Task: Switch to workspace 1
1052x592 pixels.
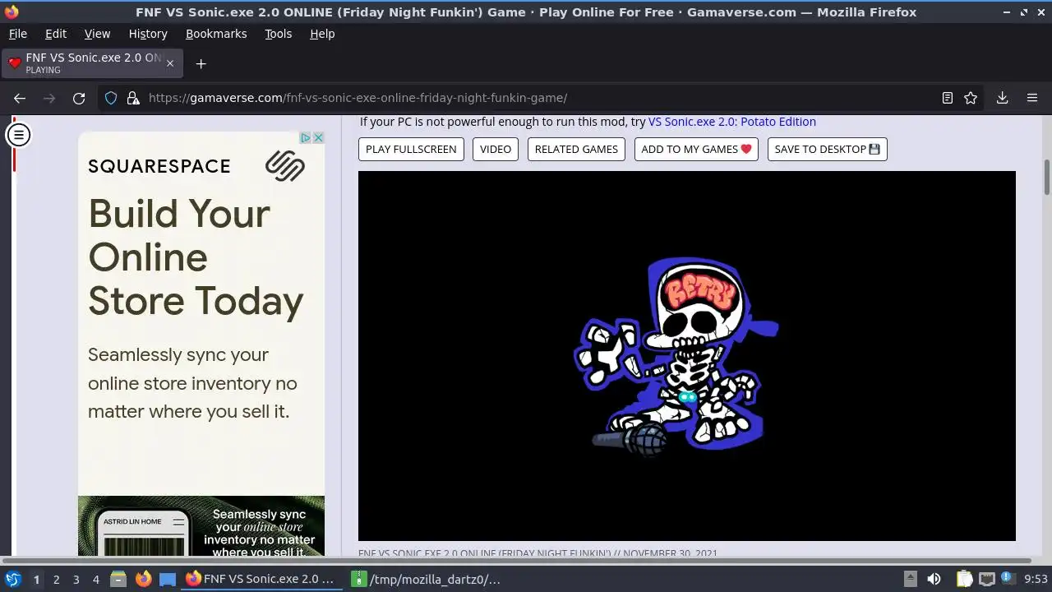Action: click(36, 579)
